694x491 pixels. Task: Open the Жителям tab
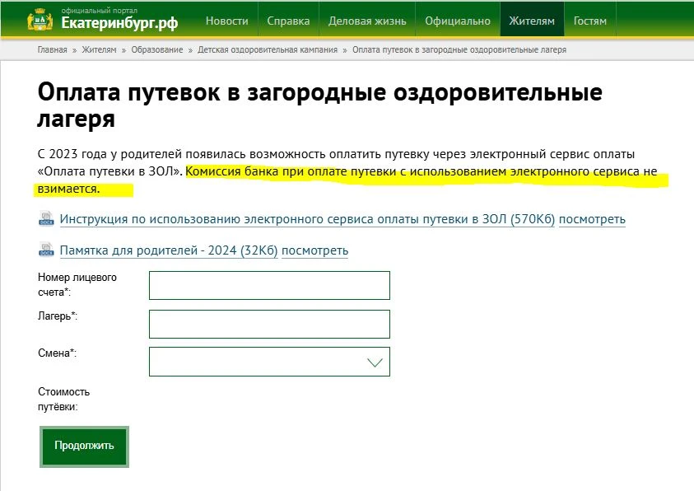click(x=532, y=21)
